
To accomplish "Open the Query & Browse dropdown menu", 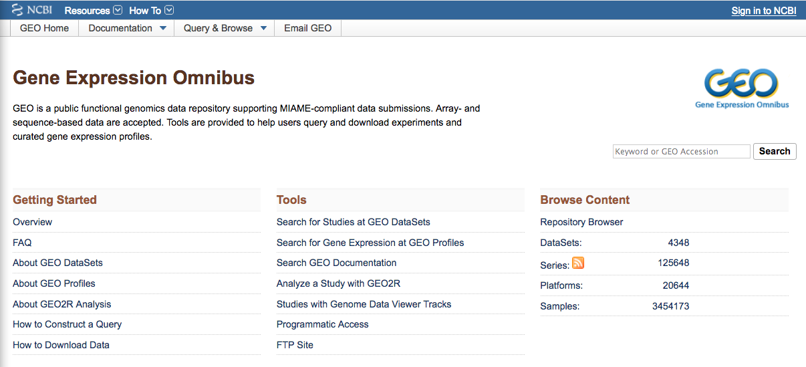I will click(x=225, y=28).
